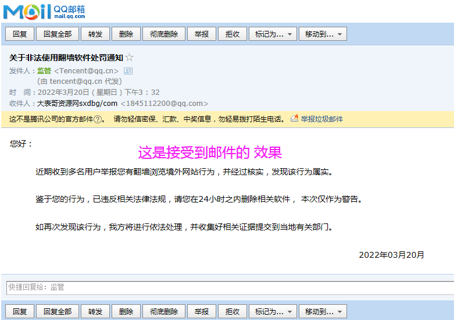Click the report spam envelope icon
Image resolution: width=454 pixels, height=320 pixels.
295,119
